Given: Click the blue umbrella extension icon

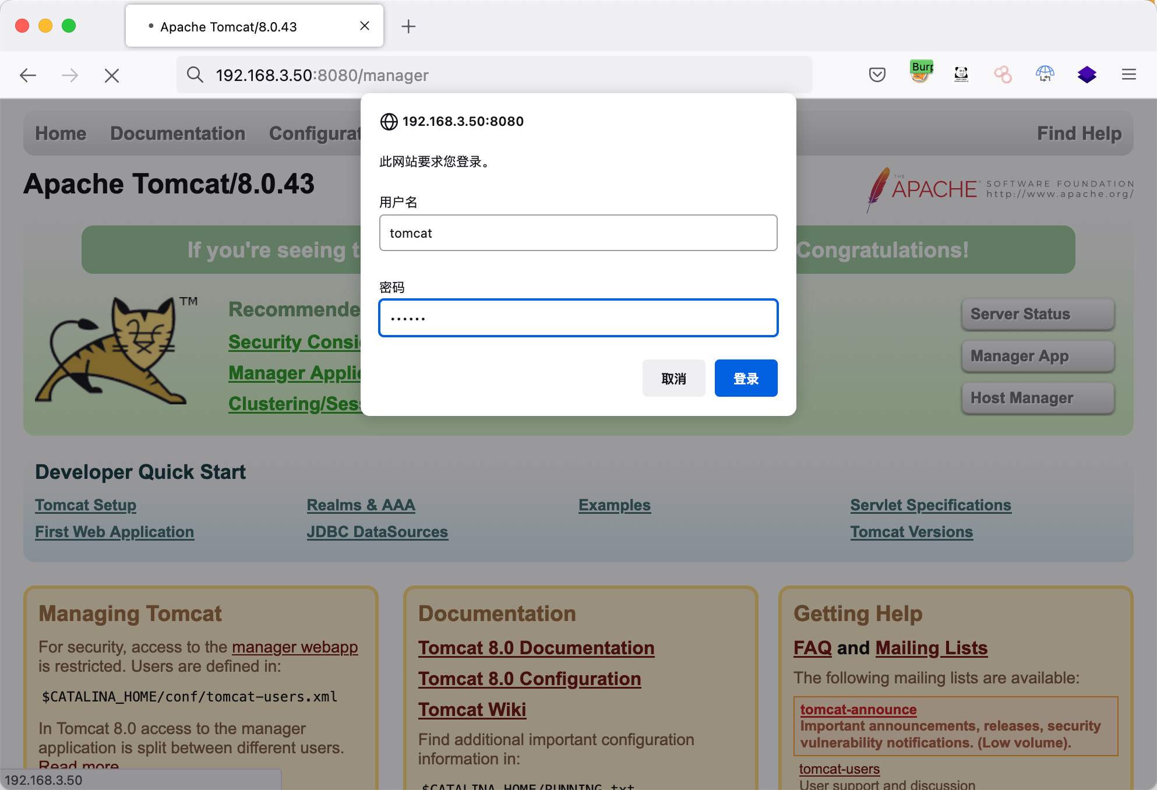Looking at the screenshot, I should coord(1045,75).
